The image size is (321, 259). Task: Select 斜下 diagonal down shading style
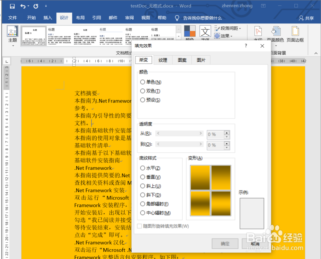tap(151, 195)
